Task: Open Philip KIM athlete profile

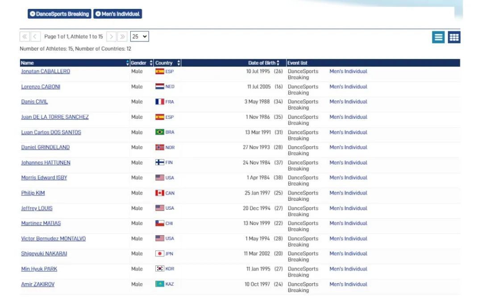Action: coord(33,193)
